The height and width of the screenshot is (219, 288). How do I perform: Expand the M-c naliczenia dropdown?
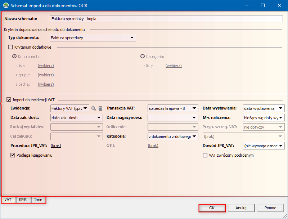coord(264,118)
